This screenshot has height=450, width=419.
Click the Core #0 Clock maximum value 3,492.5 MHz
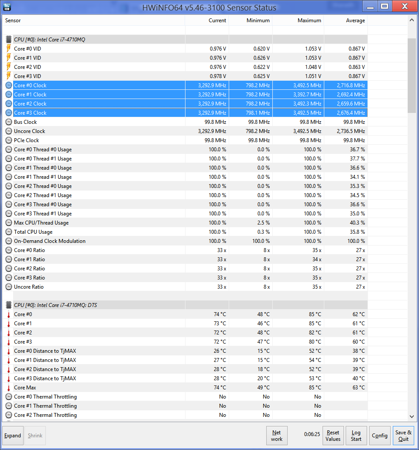(x=307, y=85)
